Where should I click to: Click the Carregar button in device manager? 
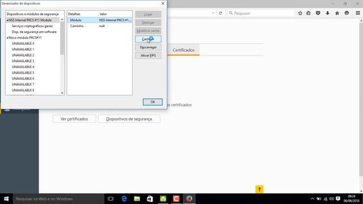148,39
